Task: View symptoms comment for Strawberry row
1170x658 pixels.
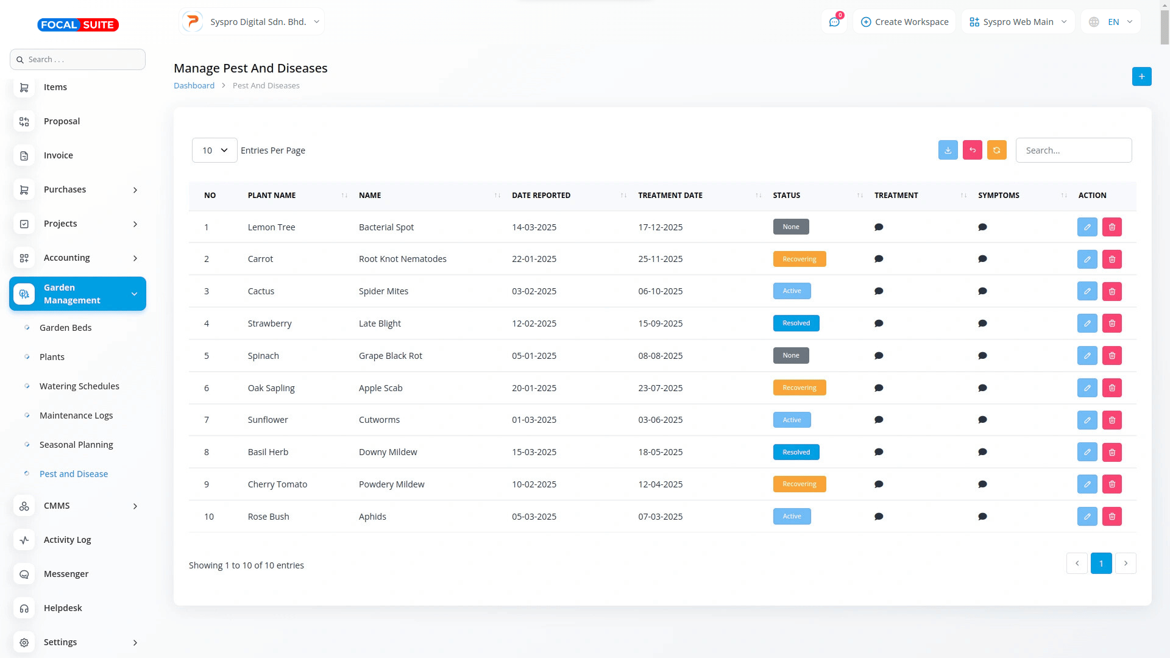Action: coord(982,324)
